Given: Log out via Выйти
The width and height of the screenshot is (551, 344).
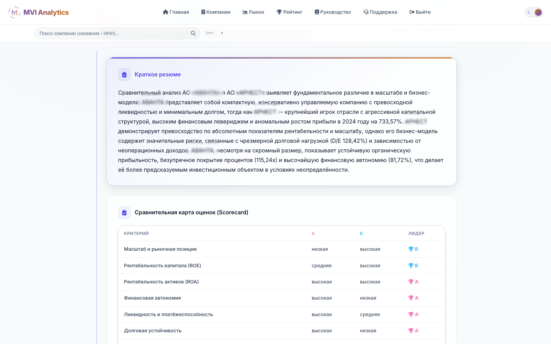Looking at the screenshot, I should [420, 12].
